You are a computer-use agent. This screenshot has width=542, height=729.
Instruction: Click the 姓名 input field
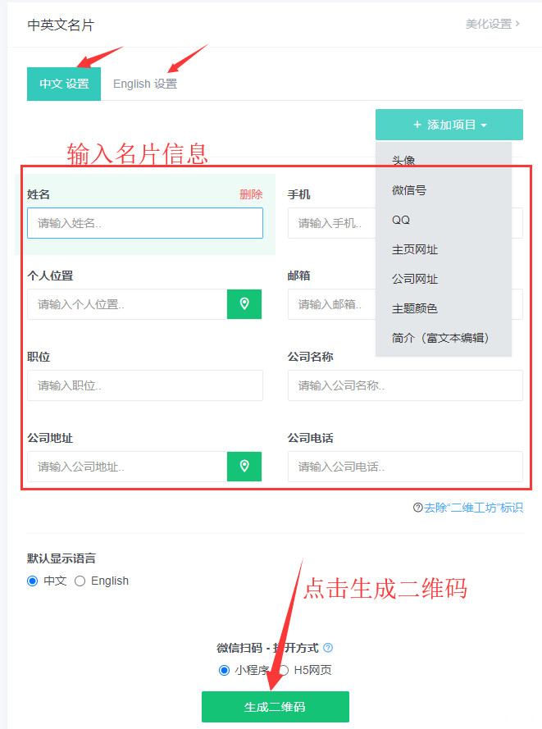pos(145,223)
